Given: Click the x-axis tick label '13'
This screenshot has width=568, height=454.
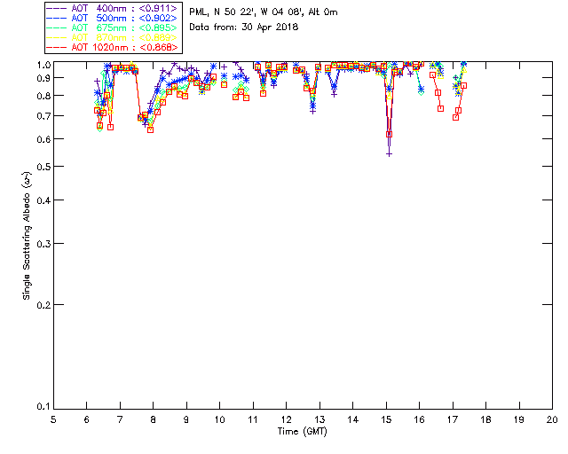Looking at the screenshot, I should coord(319,419).
